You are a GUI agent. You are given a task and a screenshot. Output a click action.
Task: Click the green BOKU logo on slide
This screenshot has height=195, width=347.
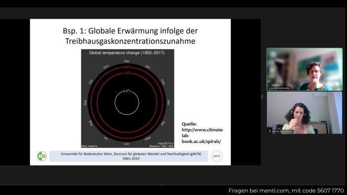[x=42, y=156]
